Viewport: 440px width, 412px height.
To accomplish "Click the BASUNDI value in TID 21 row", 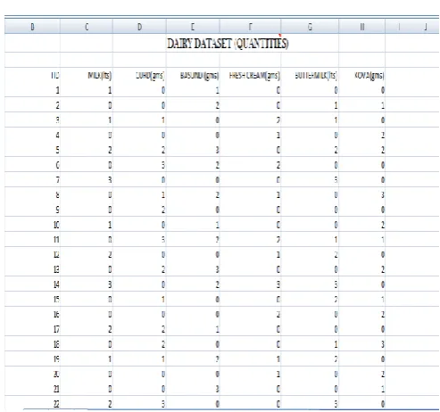I will coord(193,389).
